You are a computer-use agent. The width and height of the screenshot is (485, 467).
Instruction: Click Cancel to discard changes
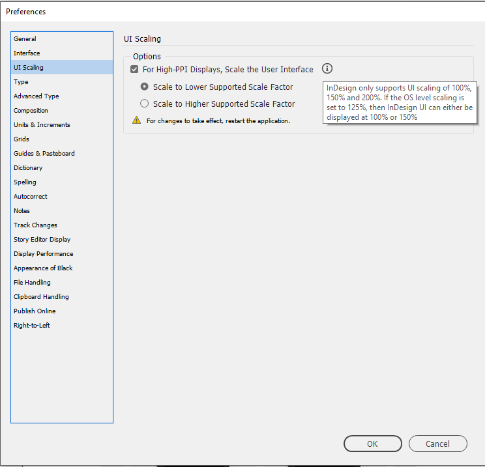[x=437, y=444]
